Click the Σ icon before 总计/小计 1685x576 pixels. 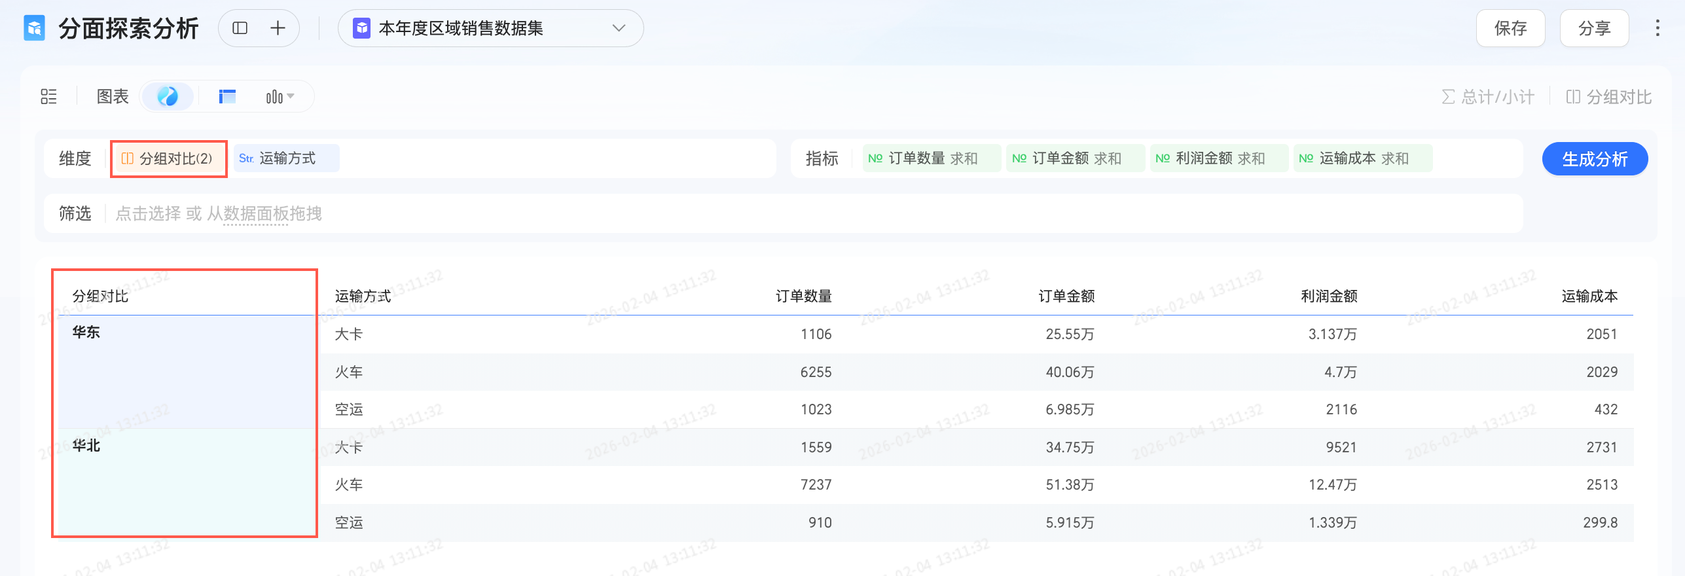point(1448,97)
